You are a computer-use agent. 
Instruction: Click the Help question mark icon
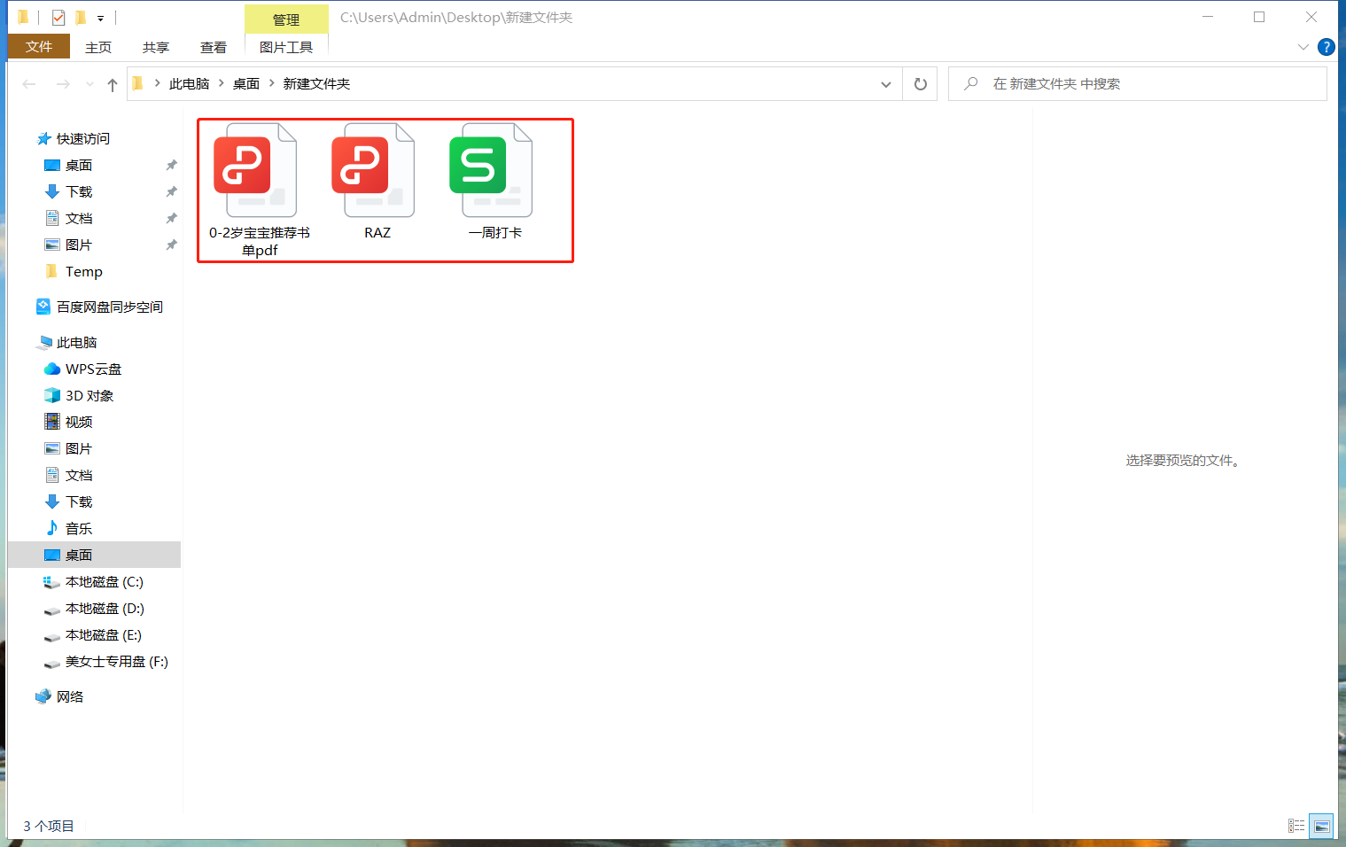coord(1327,47)
